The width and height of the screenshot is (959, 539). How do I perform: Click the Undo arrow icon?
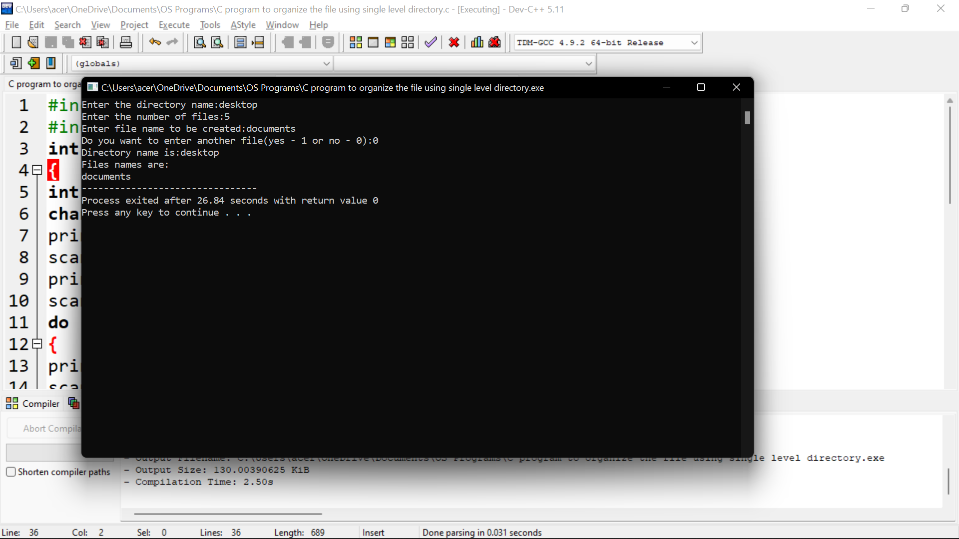click(x=155, y=42)
